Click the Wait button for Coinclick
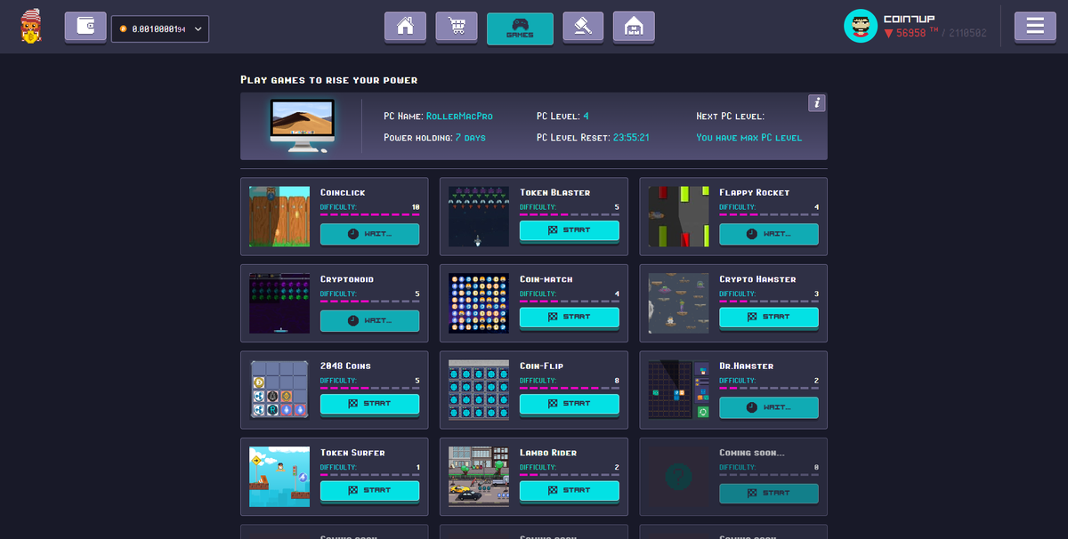 369,234
